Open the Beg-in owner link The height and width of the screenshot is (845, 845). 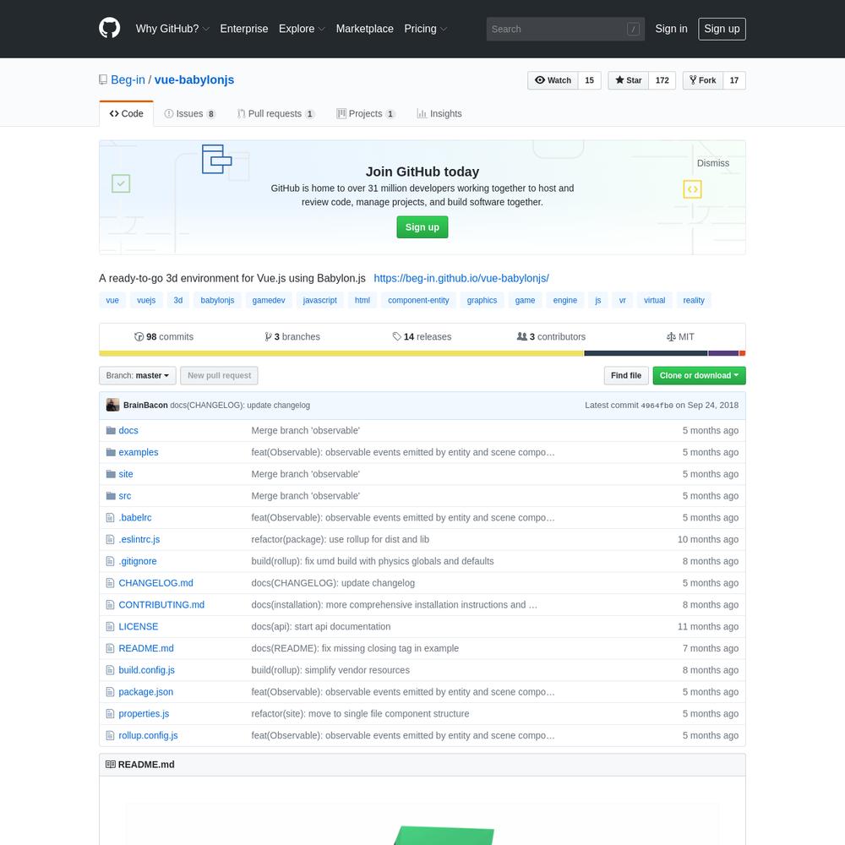[128, 79]
